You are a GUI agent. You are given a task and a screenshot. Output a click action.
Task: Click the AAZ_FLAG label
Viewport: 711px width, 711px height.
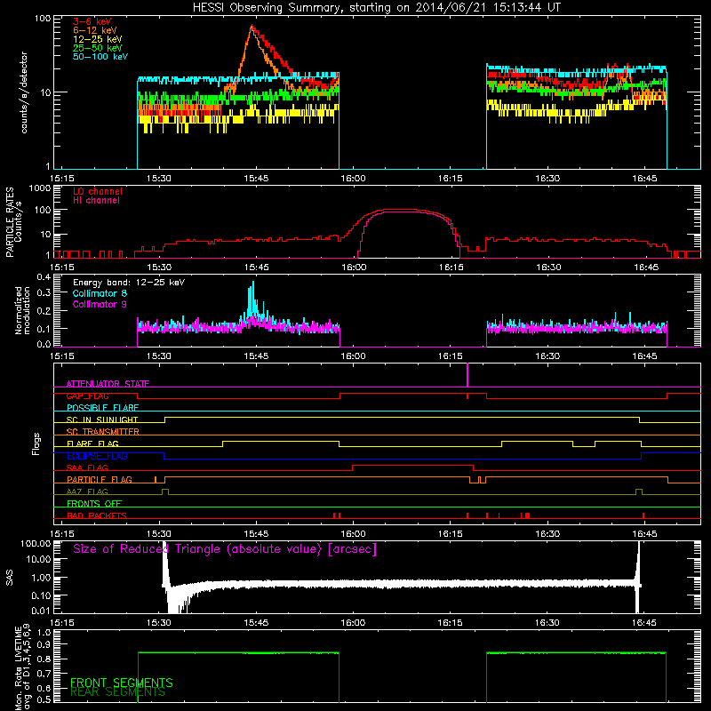click(87, 491)
